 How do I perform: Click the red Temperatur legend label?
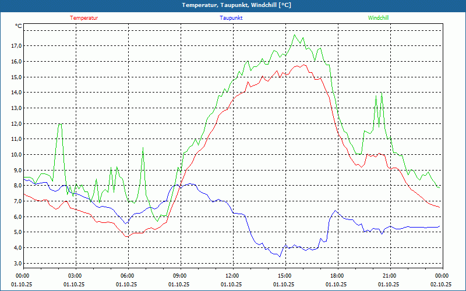click(x=84, y=18)
